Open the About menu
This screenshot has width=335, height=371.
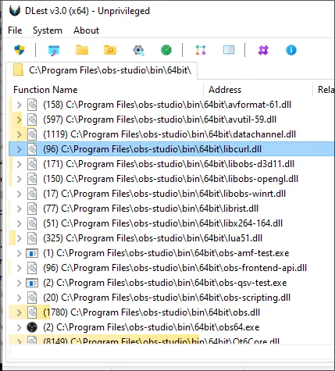[86, 30]
